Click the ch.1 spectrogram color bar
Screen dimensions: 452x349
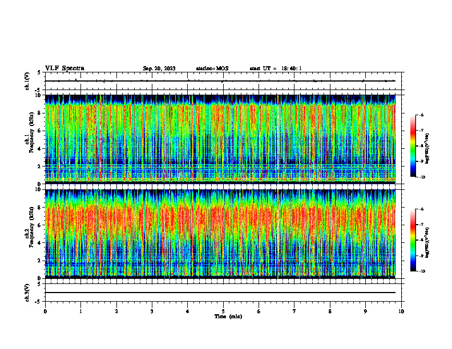413,146
